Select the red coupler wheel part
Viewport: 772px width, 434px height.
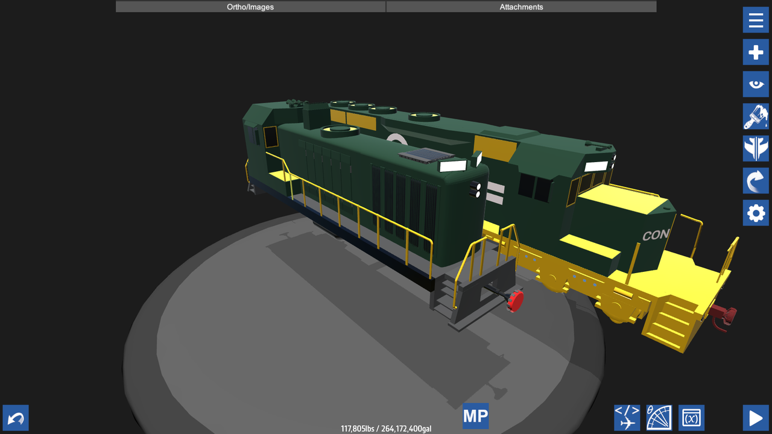click(x=516, y=300)
